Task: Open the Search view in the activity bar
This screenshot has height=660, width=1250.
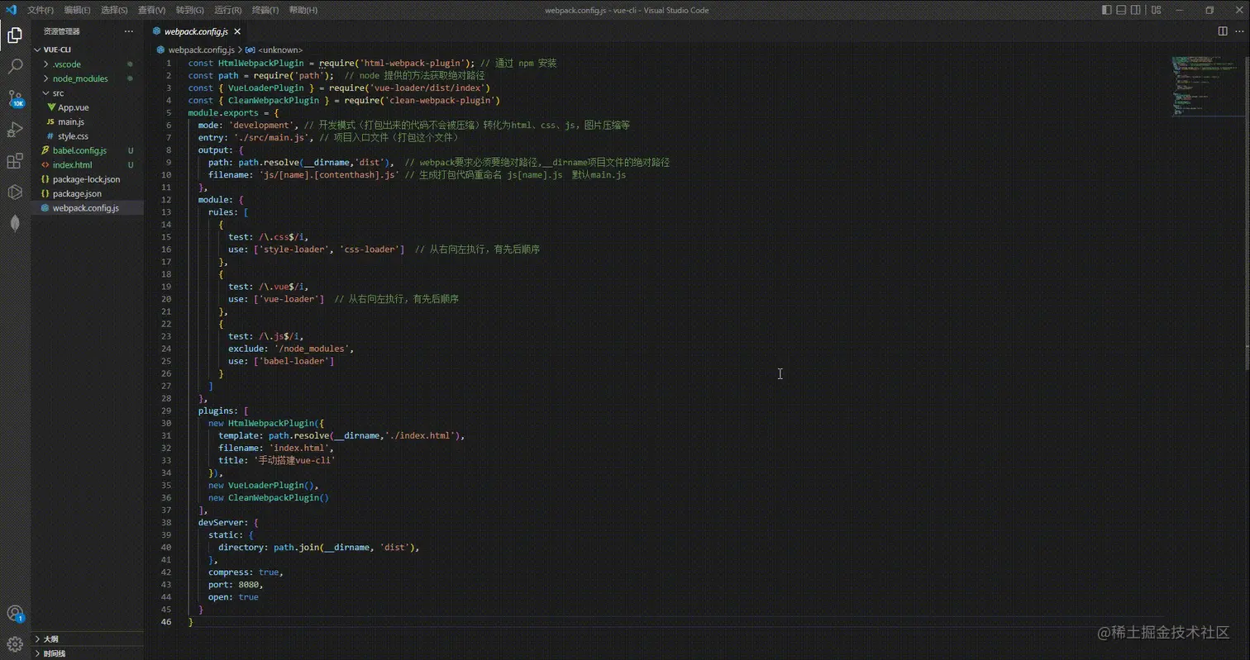Action: (x=15, y=66)
